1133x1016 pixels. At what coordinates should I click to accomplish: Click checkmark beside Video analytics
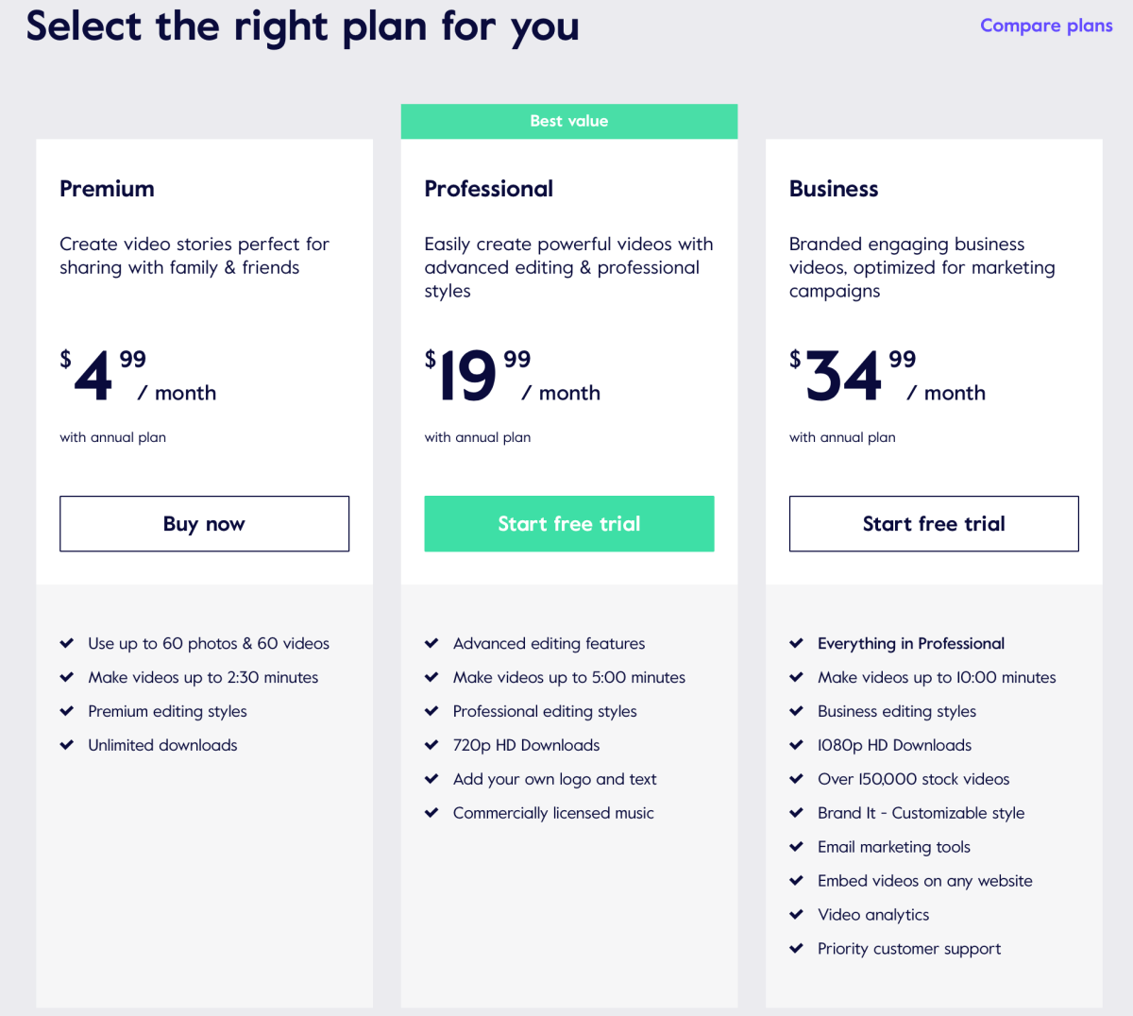tap(797, 915)
